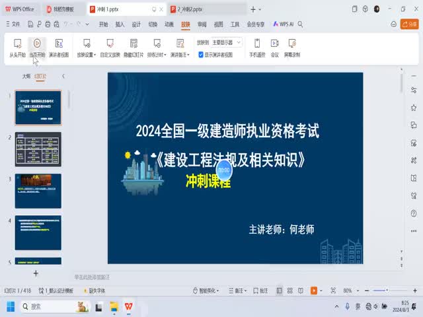Click missing fonts (缺失字体) warning

click(x=95, y=291)
